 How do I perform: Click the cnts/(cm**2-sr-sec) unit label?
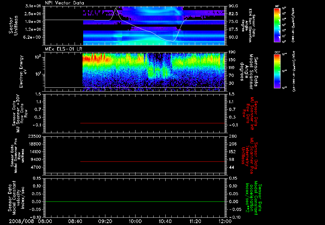pos(293,25)
